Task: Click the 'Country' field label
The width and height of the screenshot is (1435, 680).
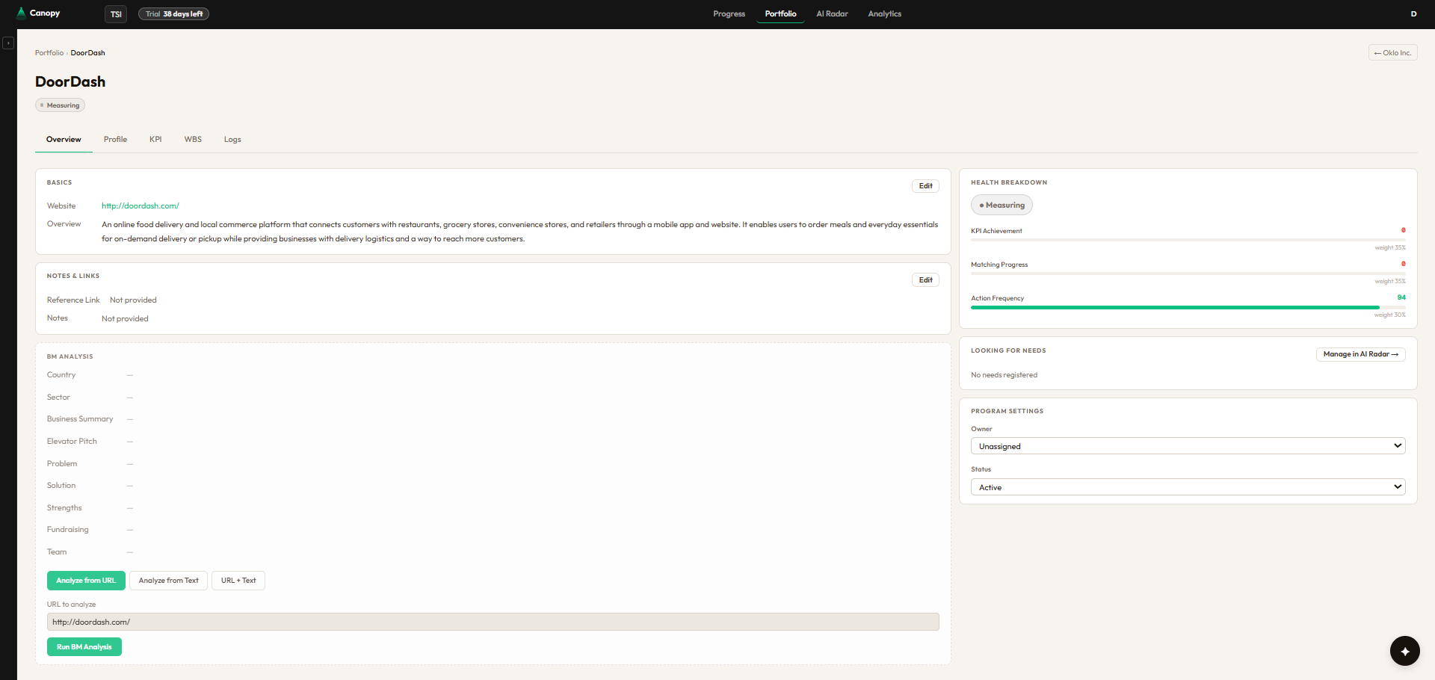Action: [61, 375]
